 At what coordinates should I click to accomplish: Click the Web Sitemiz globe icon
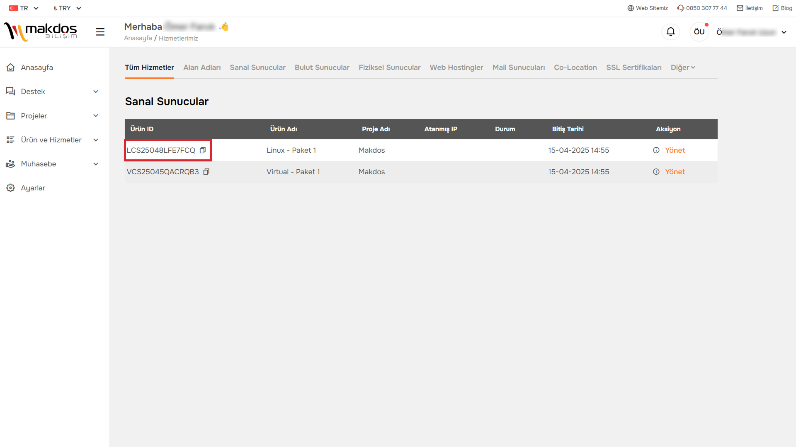click(x=631, y=8)
